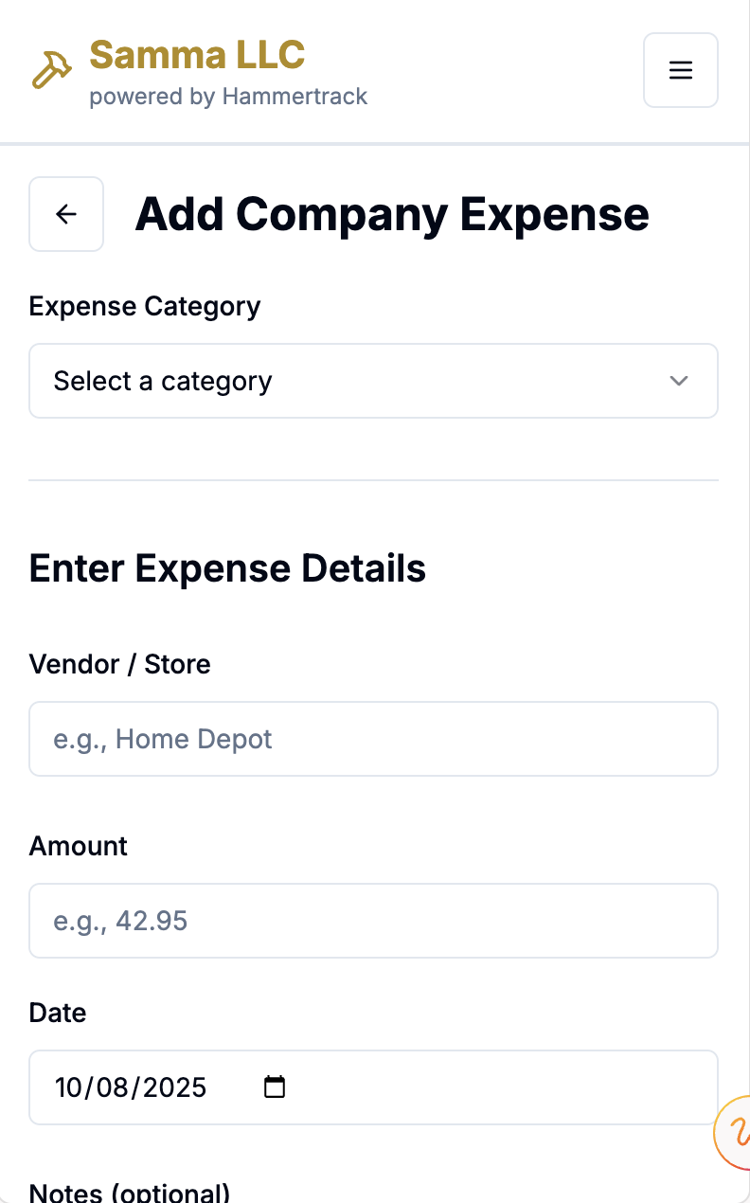This screenshot has width=750, height=1203.
Task: Click the Expense Category label
Action: (145, 307)
